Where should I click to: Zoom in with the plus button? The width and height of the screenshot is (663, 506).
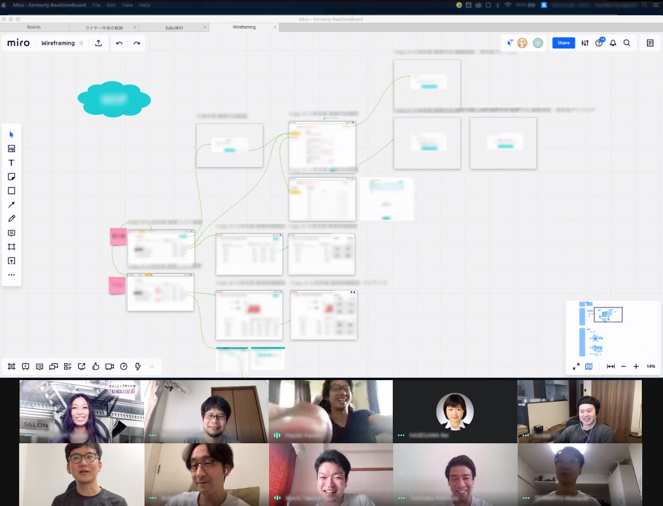[636, 366]
